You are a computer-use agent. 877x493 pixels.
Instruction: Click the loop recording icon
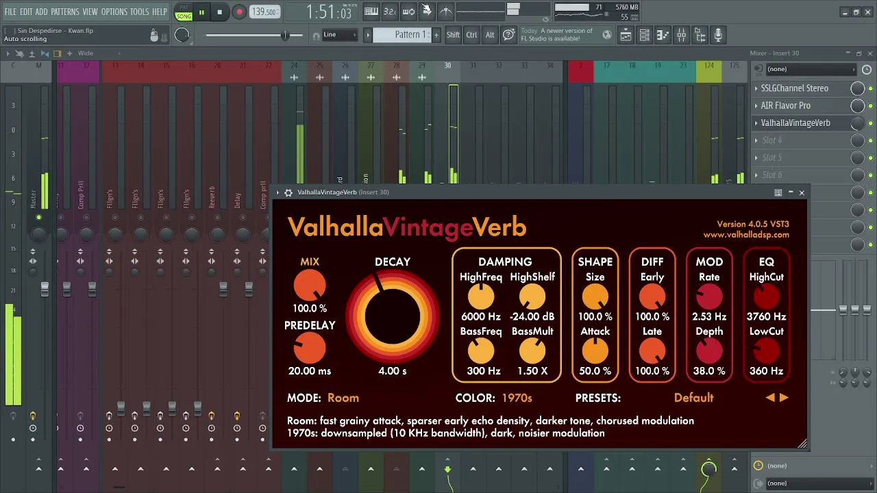point(408,11)
